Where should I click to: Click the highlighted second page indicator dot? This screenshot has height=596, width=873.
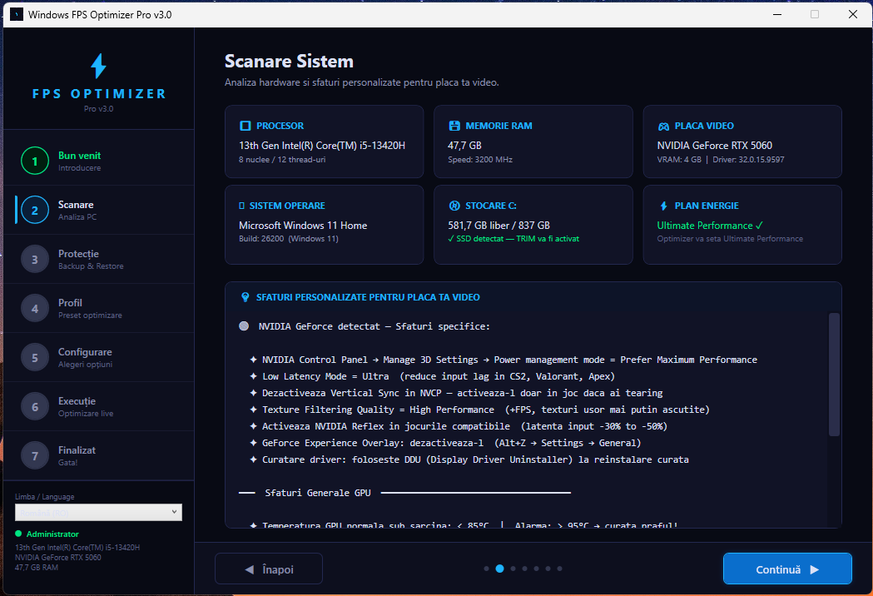[500, 569]
